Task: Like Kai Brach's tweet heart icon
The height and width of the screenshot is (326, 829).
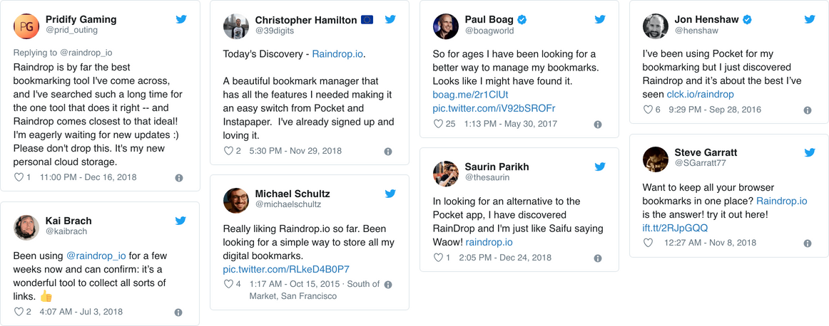Action: tap(19, 312)
